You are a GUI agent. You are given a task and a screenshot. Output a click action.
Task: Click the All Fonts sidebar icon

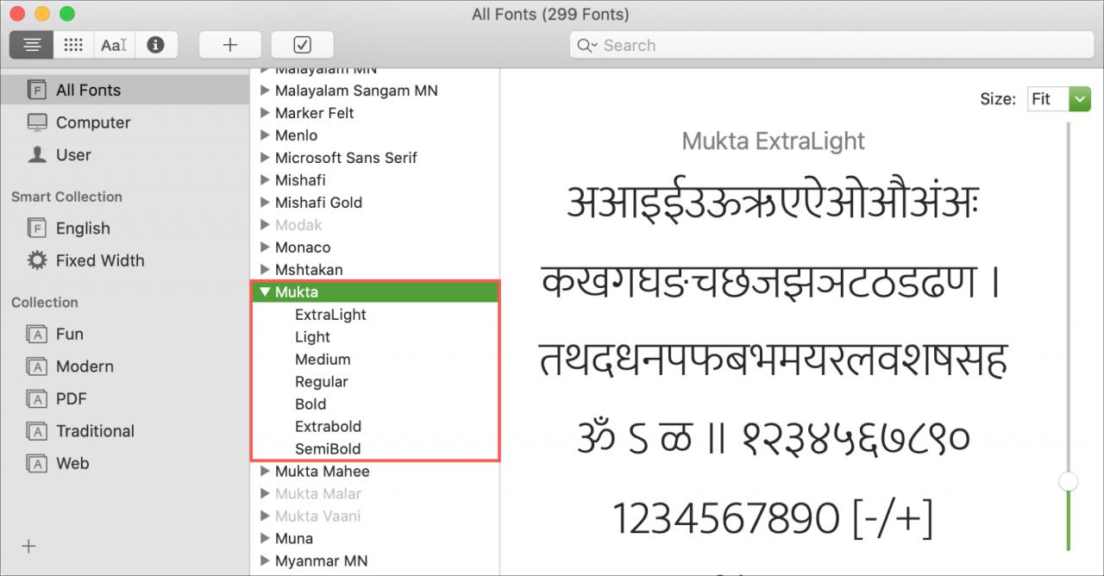[x=37, y=90]
